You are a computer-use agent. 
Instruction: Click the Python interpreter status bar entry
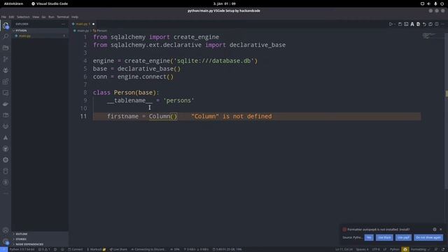tap(22, 249)
